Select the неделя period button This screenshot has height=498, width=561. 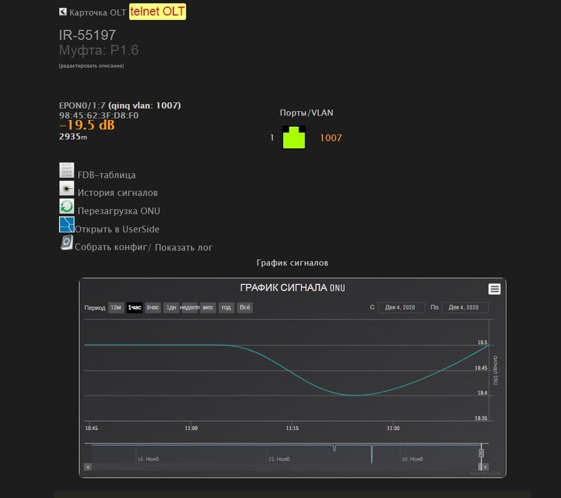pos(190,307)
